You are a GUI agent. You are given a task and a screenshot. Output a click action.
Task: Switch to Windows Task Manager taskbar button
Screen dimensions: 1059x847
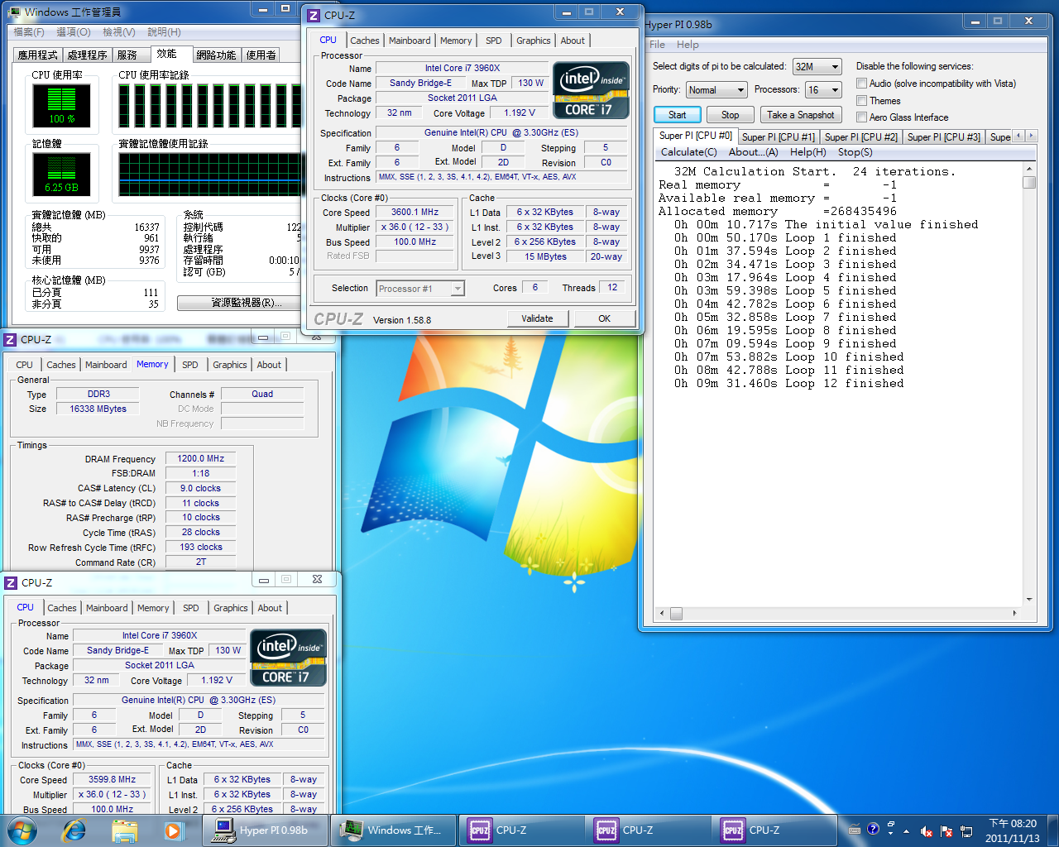click(x=393, y=830)
